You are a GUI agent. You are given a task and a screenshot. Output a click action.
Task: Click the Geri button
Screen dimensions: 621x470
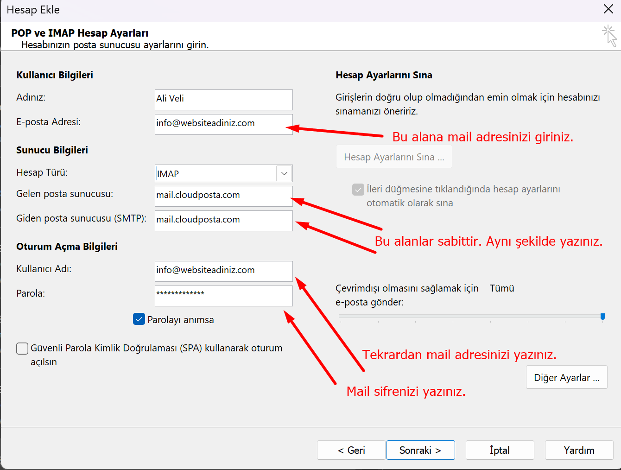351,450
